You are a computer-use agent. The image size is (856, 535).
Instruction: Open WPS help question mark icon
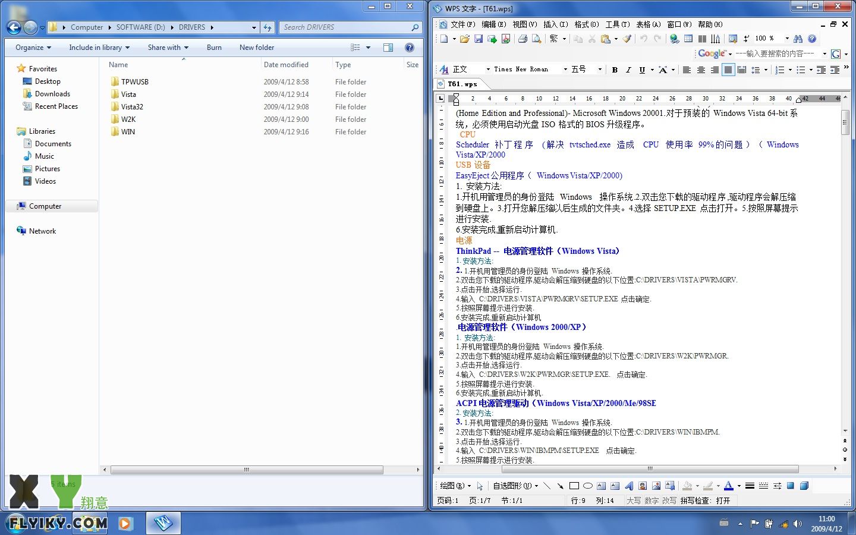coord(812,39)
